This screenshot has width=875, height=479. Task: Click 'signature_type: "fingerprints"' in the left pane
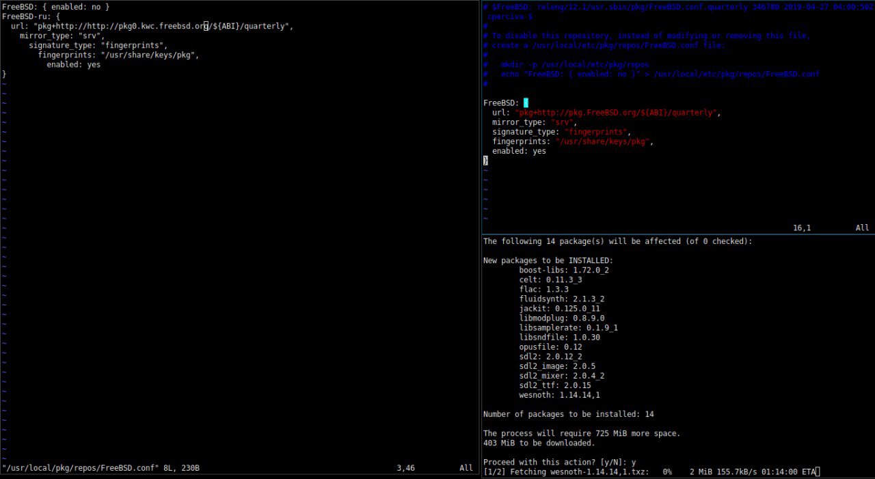98,45
